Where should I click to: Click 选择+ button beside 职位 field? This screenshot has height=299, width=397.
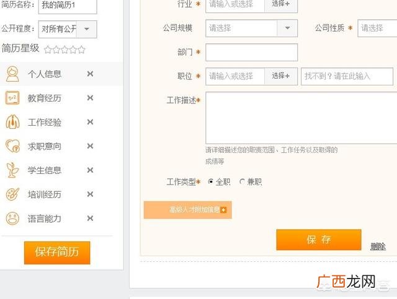pos(281,76)
